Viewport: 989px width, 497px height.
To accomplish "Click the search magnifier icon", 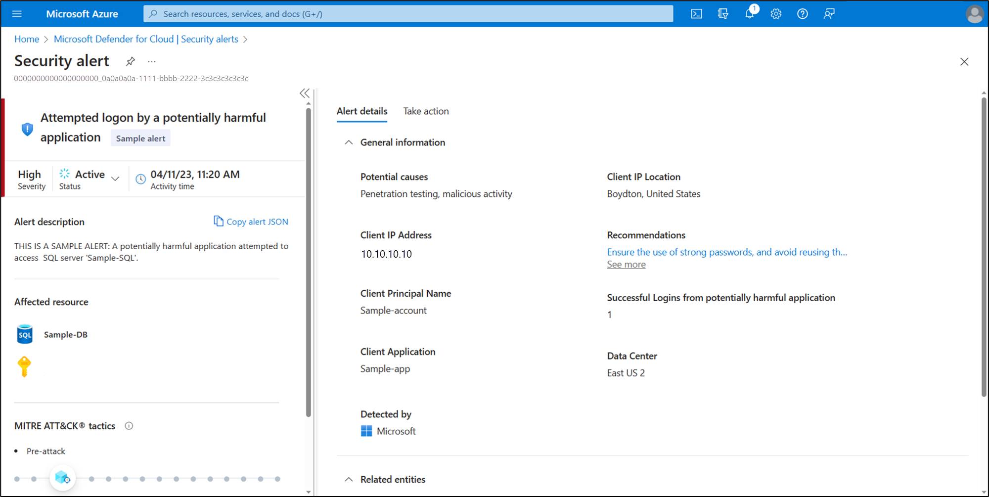I will 153,14.
